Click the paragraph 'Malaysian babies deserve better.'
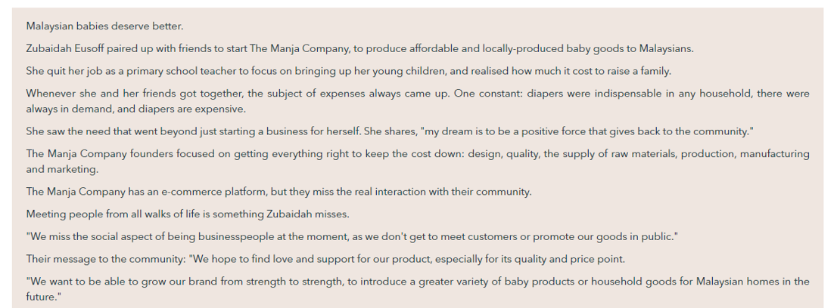This screenshot has height=308, width=837. point(104,26)
